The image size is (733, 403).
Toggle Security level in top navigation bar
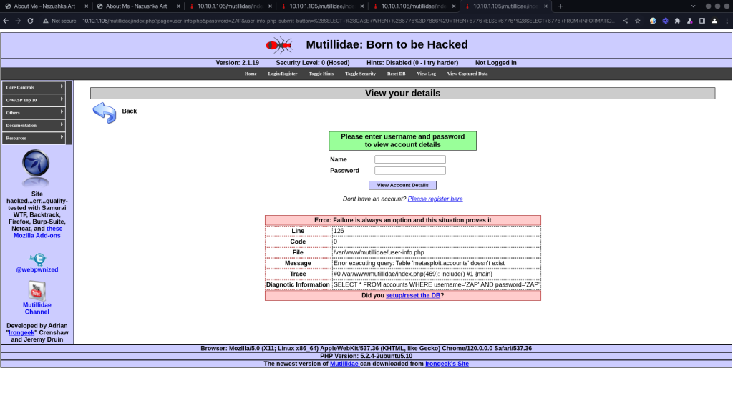(360, 74)
